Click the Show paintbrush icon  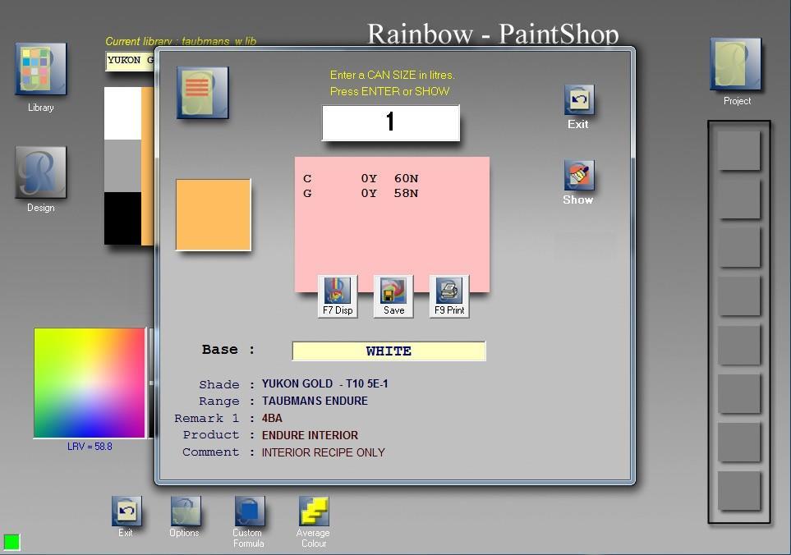[578, 175]
